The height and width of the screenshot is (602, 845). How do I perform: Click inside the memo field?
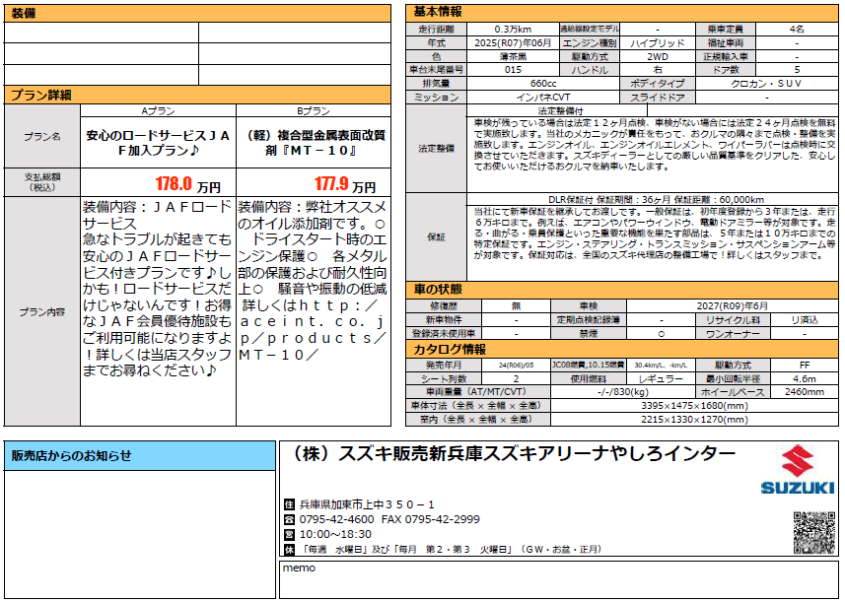click(556, 585)
